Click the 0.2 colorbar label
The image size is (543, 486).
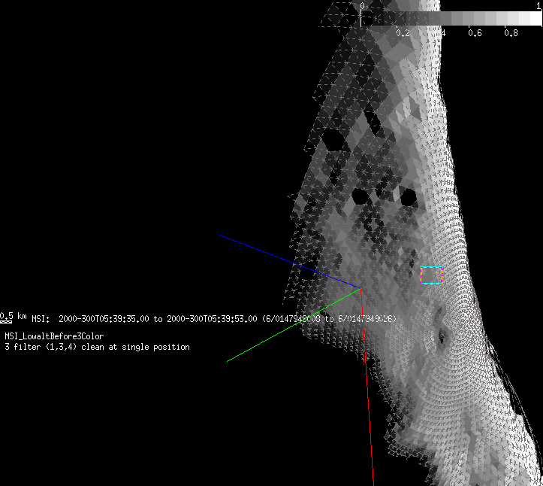[x=403, y=33]
